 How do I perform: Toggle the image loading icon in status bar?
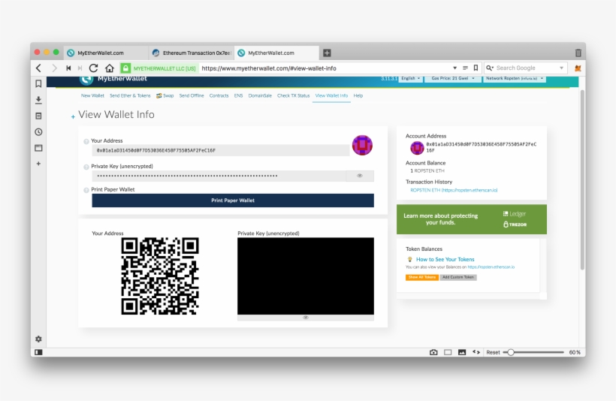[x=462, y=351]
